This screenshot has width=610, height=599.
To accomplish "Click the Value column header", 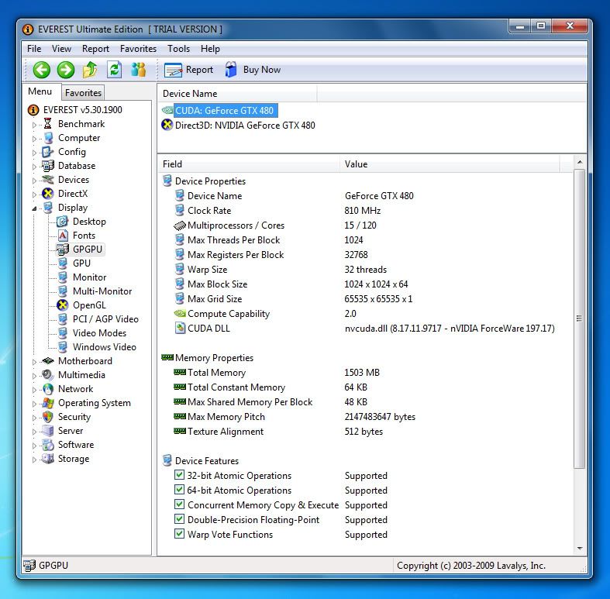I will click(450, 164).
